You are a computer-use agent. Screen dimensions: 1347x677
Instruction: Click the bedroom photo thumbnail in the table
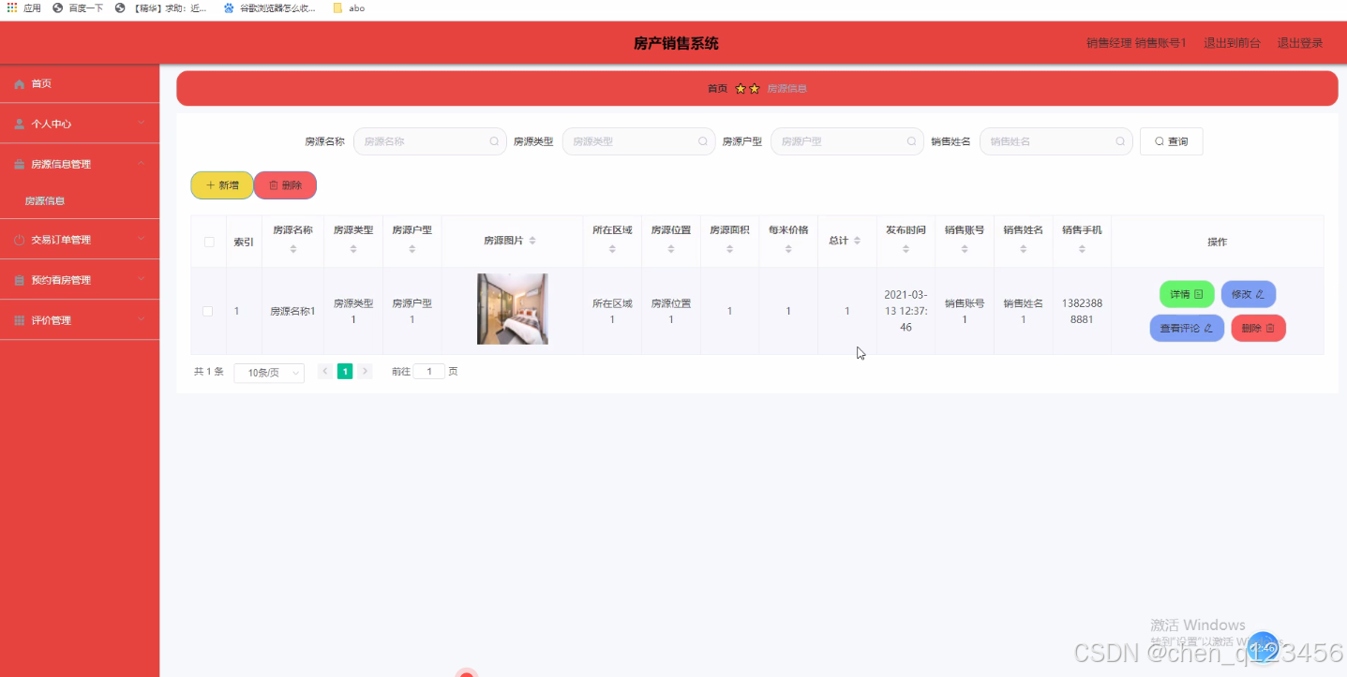(512, 310)
